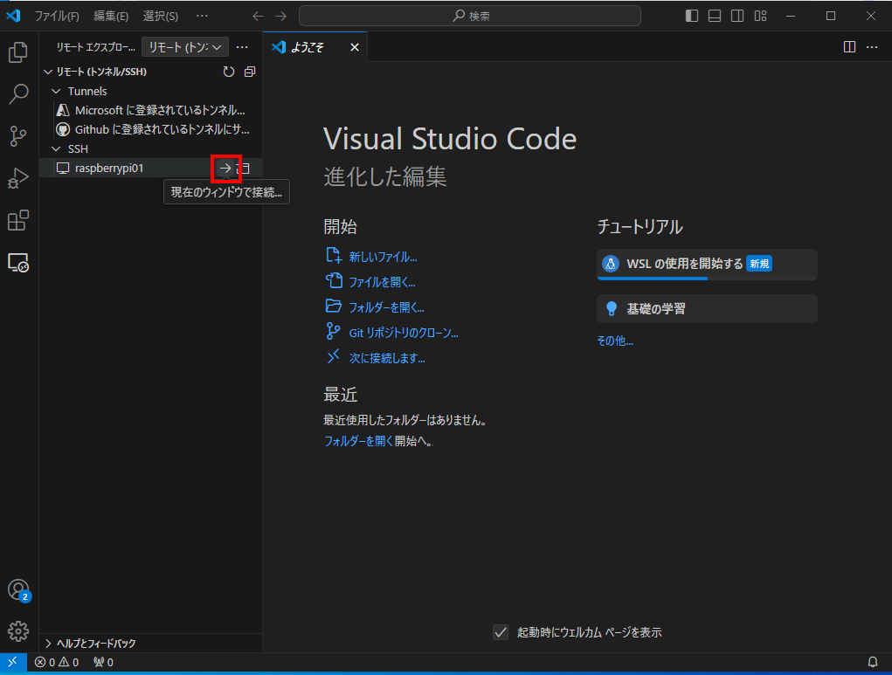Open the Search view in activity bar

coord(18,94)
